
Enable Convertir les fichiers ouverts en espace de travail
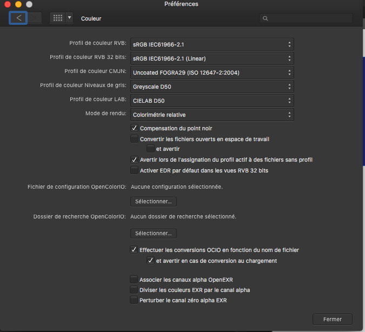tap(134, 139)
